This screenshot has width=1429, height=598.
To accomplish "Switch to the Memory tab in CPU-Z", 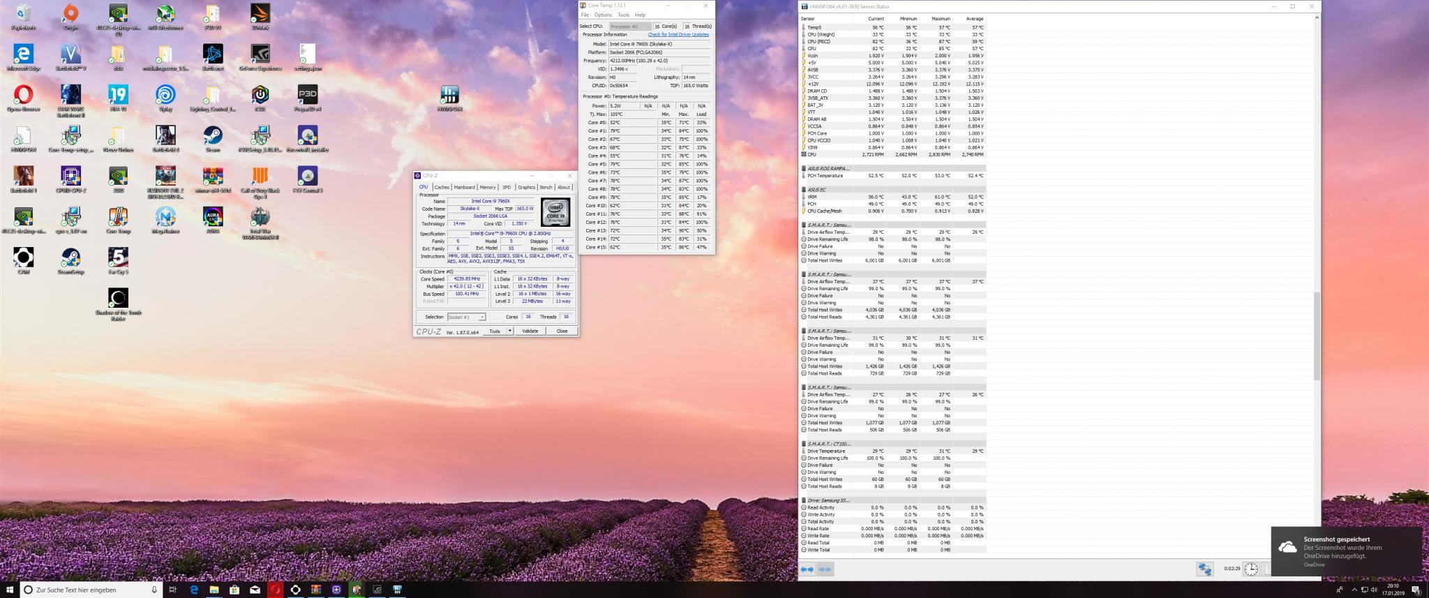I will 488,187.
